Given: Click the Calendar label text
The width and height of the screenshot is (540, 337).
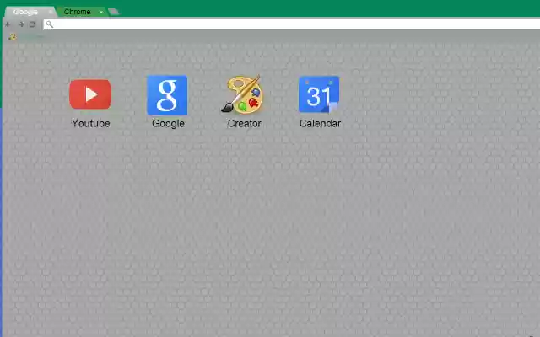Looking at the screenshot, I should tap(320, 124).
